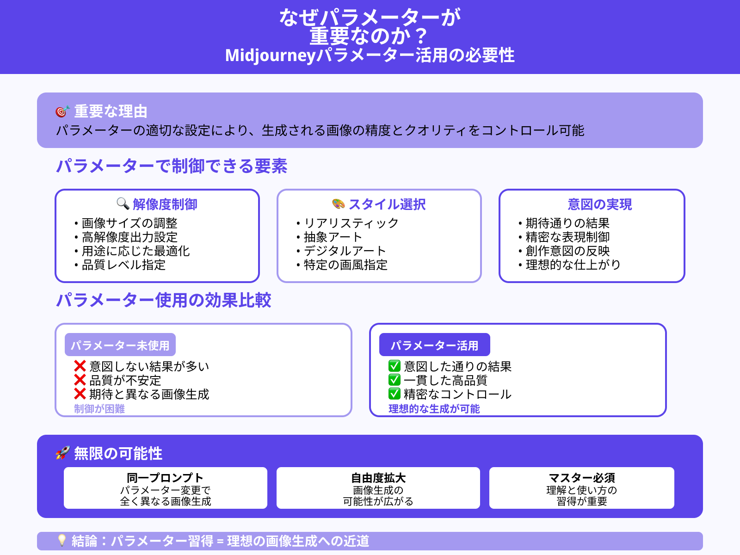
Task: Click the text 画像生成の可能性が広がる
Action: pyautogui.click(x=378, y=496)
